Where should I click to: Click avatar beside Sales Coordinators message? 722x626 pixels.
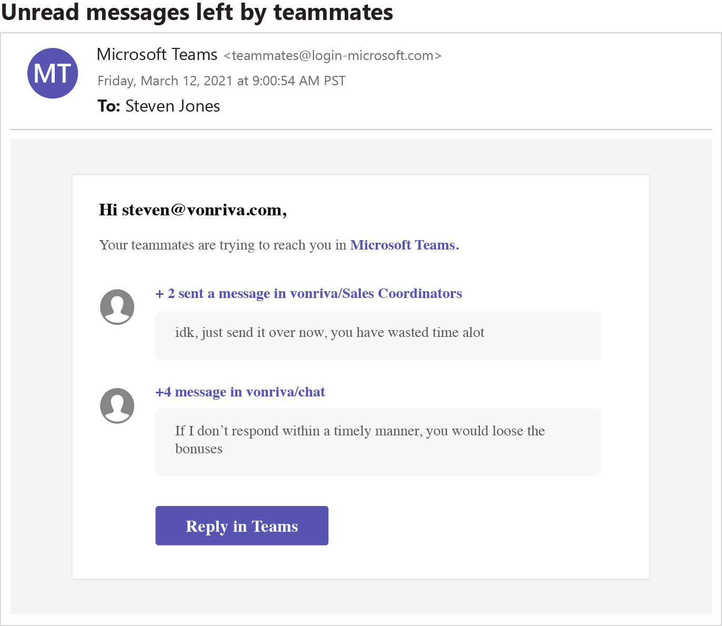117,307
